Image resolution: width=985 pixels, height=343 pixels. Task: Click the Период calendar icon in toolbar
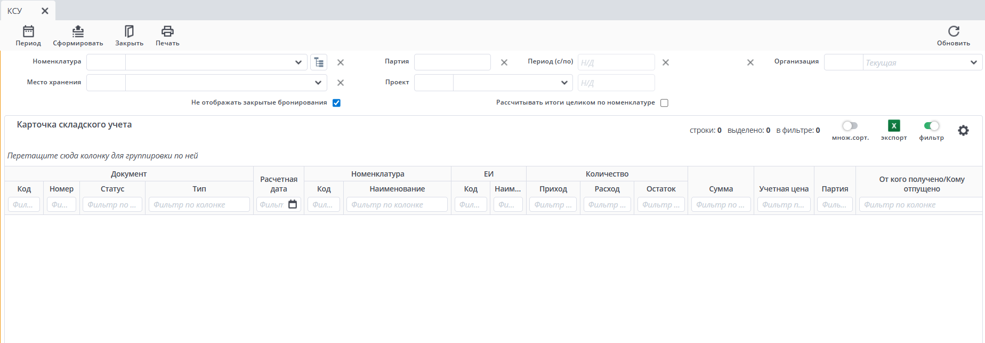(28, 31)
